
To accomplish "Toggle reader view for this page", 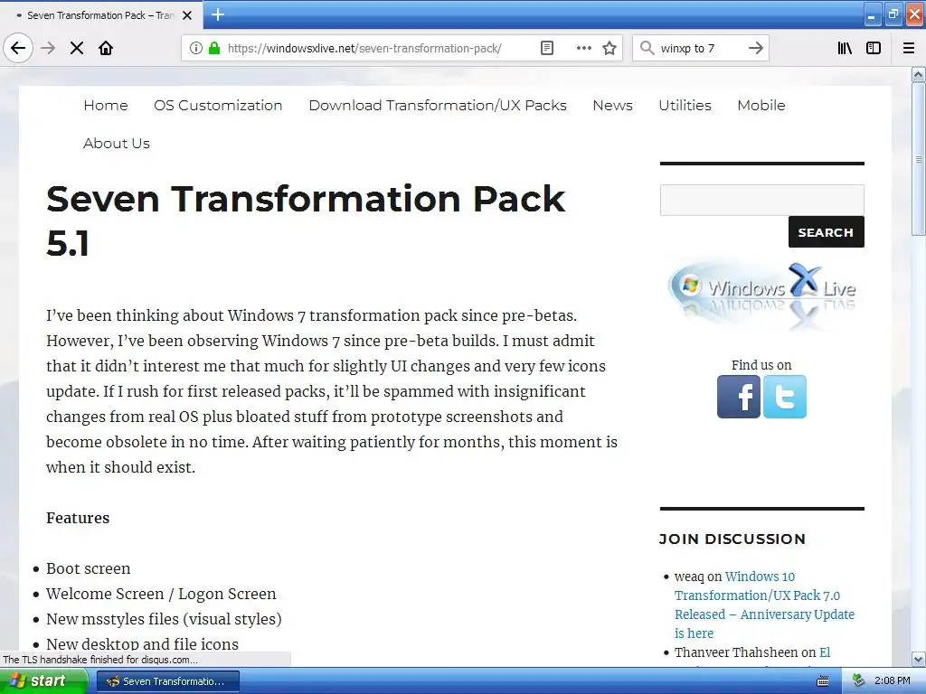I will (x=547, y=48).
